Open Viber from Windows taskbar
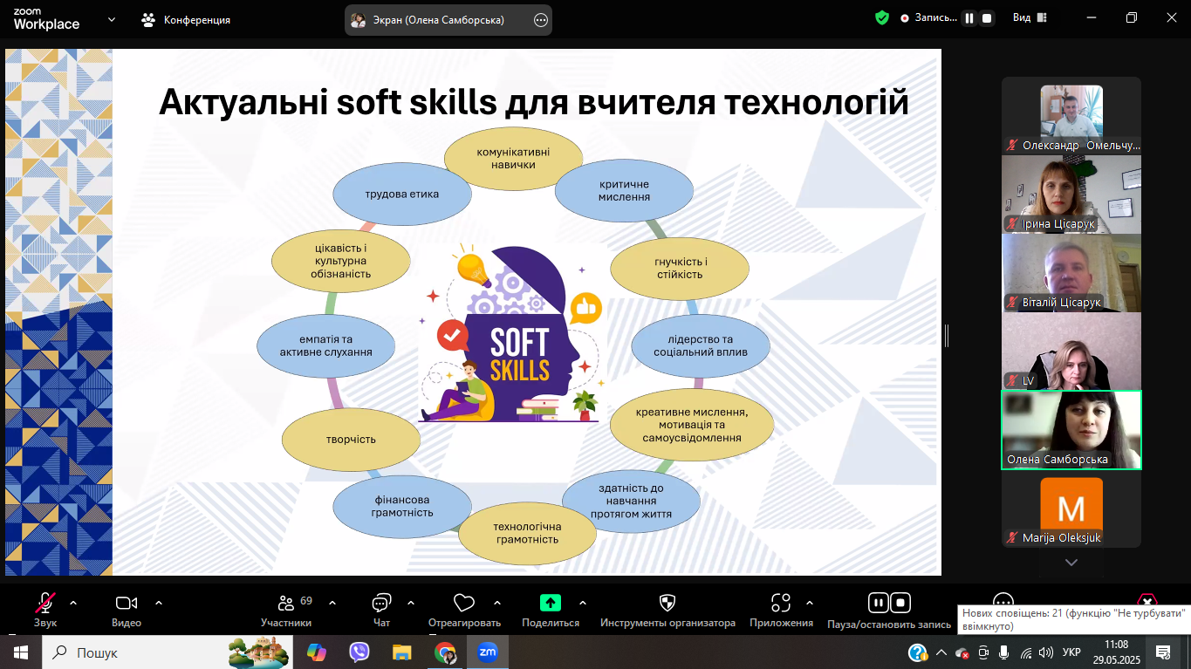This screenshot has width=1191, height=669. pos(359,652)
